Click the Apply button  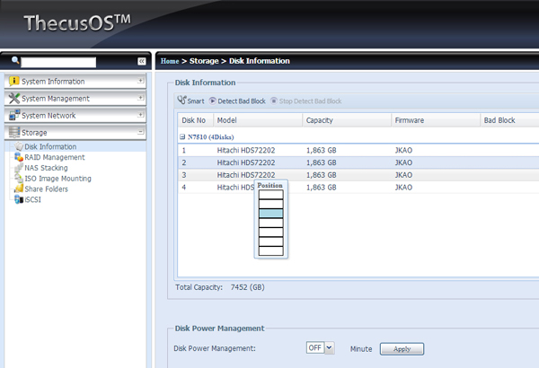pyautogui.click(x=402, y=348)
